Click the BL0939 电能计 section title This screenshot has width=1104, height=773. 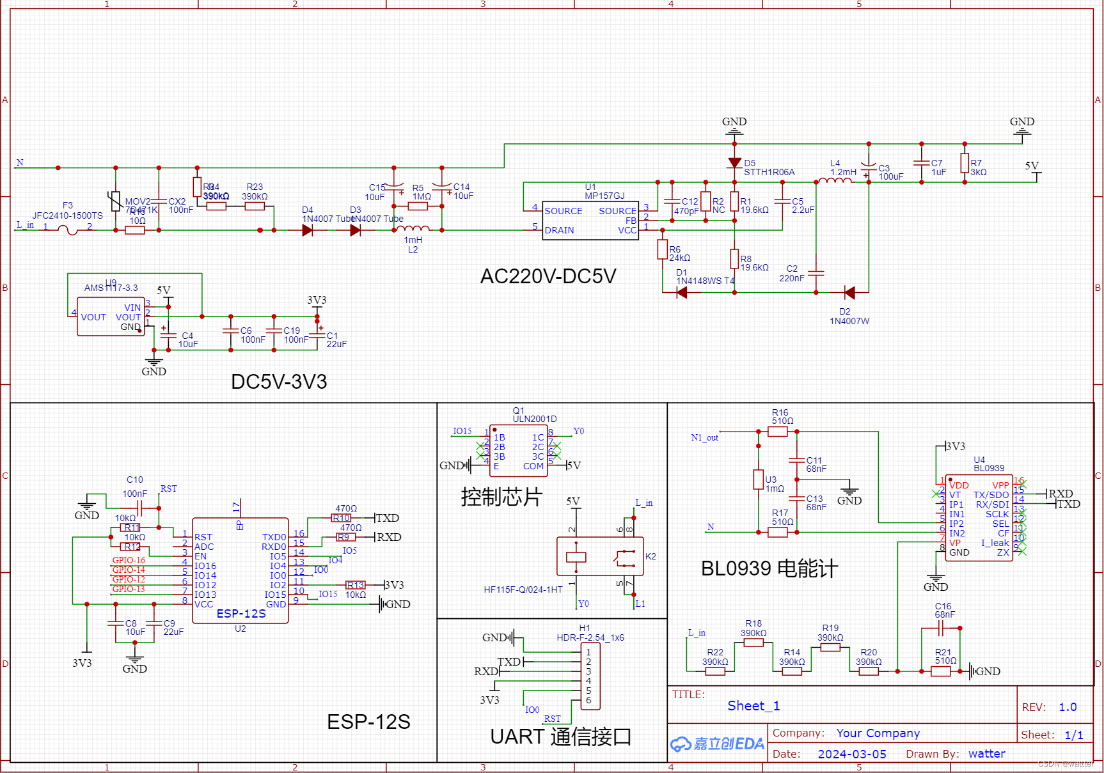pyautogui.click(x=769, y=568)
